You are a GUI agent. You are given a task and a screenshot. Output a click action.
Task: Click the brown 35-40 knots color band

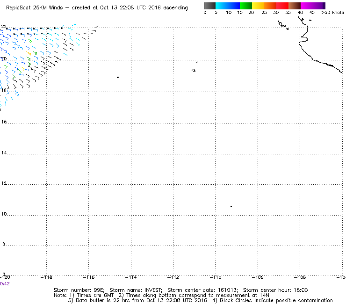[295, 6]
